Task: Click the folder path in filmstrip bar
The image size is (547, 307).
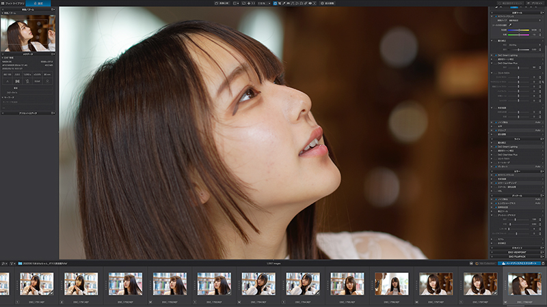Action: (42, 263)
